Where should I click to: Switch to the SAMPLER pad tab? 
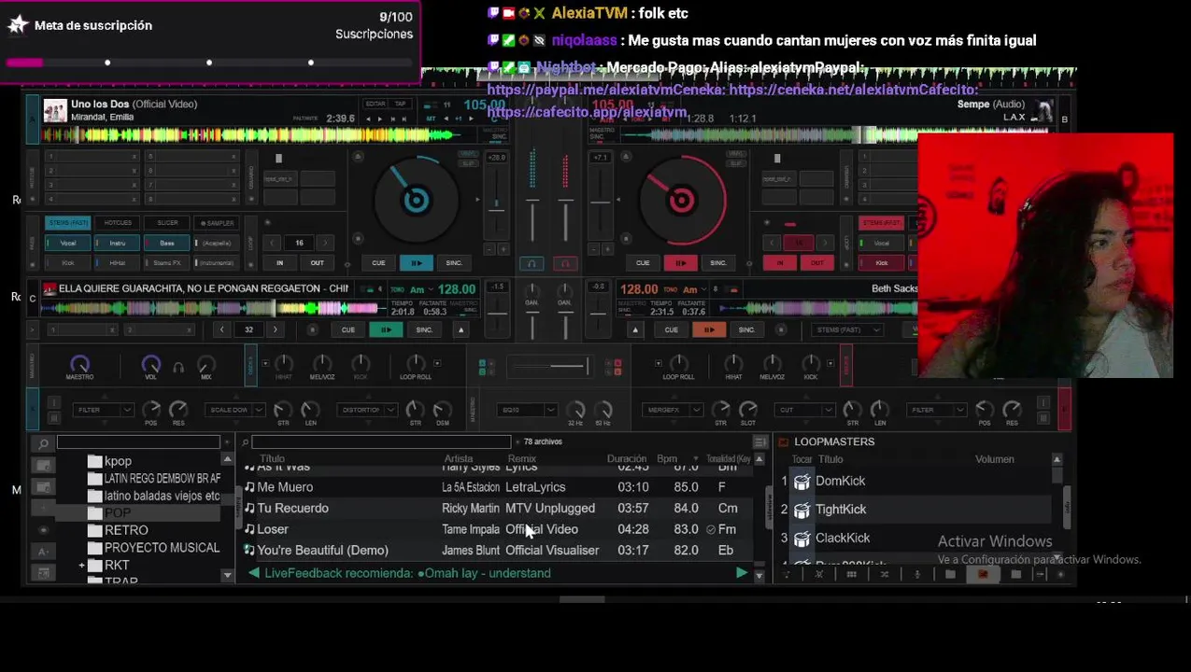coord(217,223)
